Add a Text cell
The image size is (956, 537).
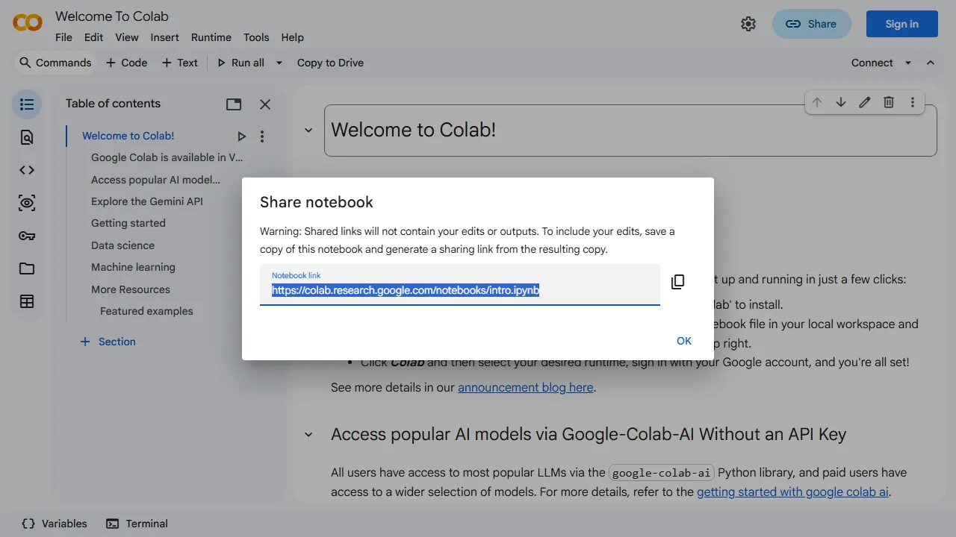tap(180, 63)
